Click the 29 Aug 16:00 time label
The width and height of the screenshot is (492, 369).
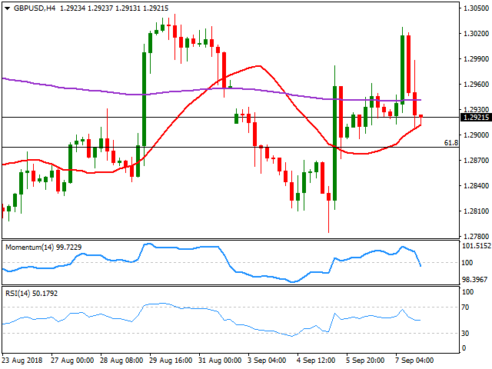(x=169, y=360)
